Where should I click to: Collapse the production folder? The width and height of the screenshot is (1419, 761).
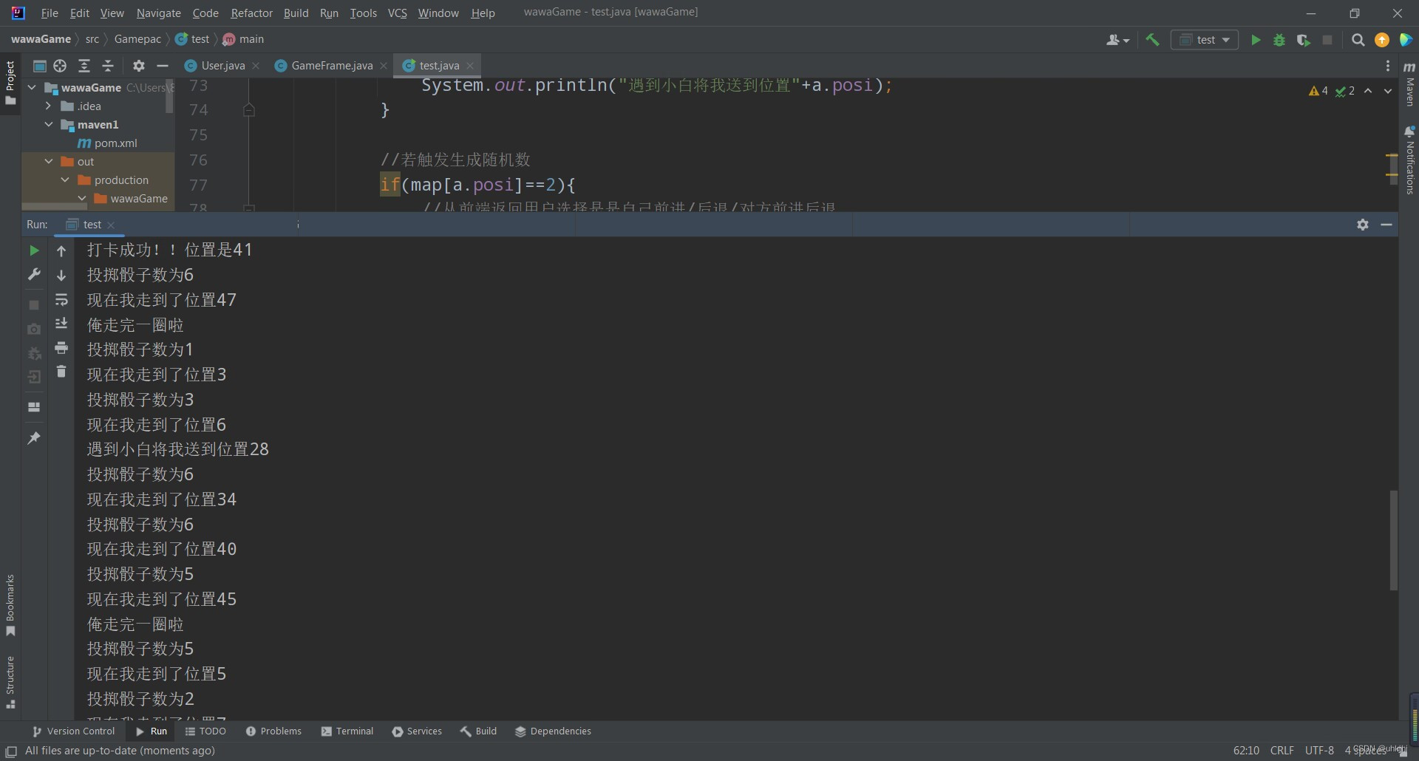tap(65, 180)
